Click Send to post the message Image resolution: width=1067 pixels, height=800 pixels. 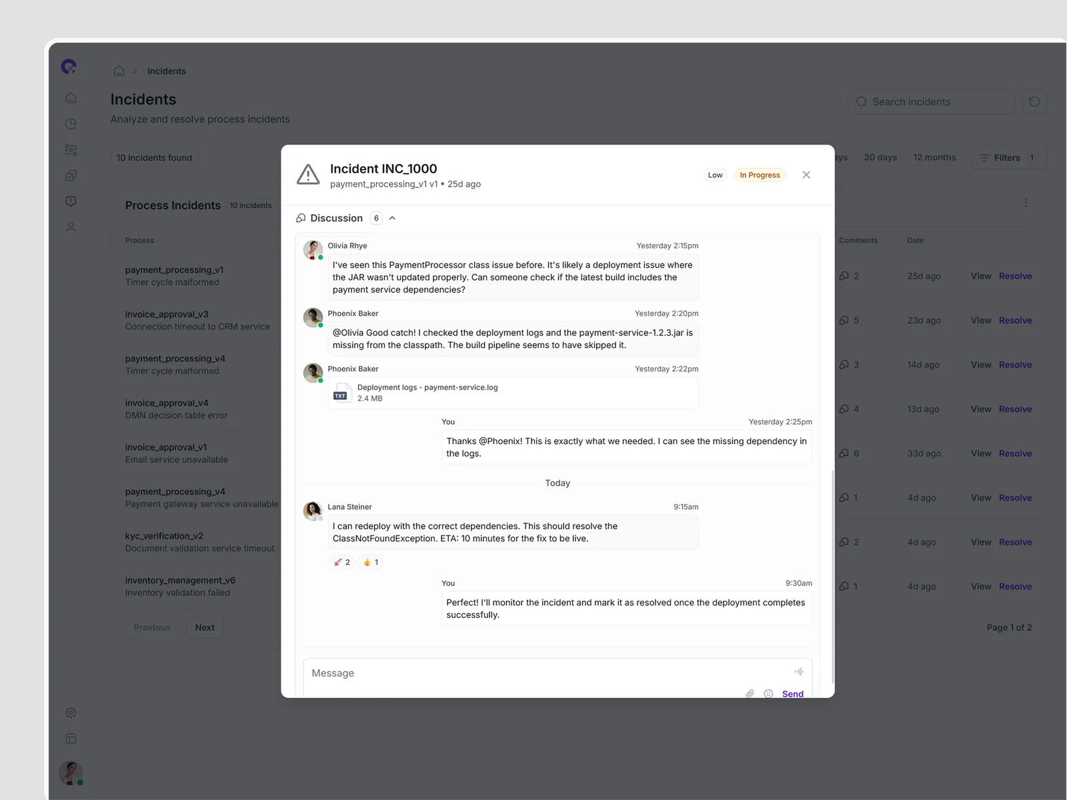coord(792,693)
